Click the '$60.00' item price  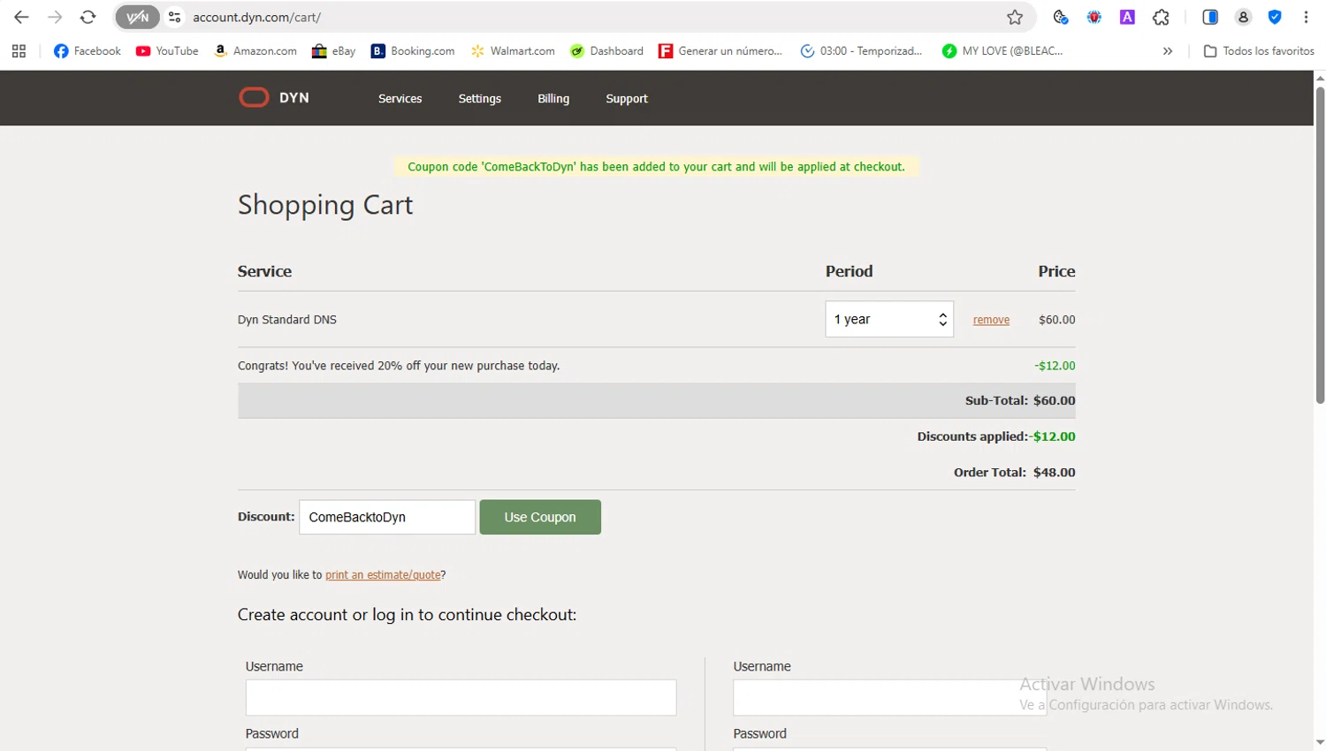pyautogui.click(x=1057, y=320)
